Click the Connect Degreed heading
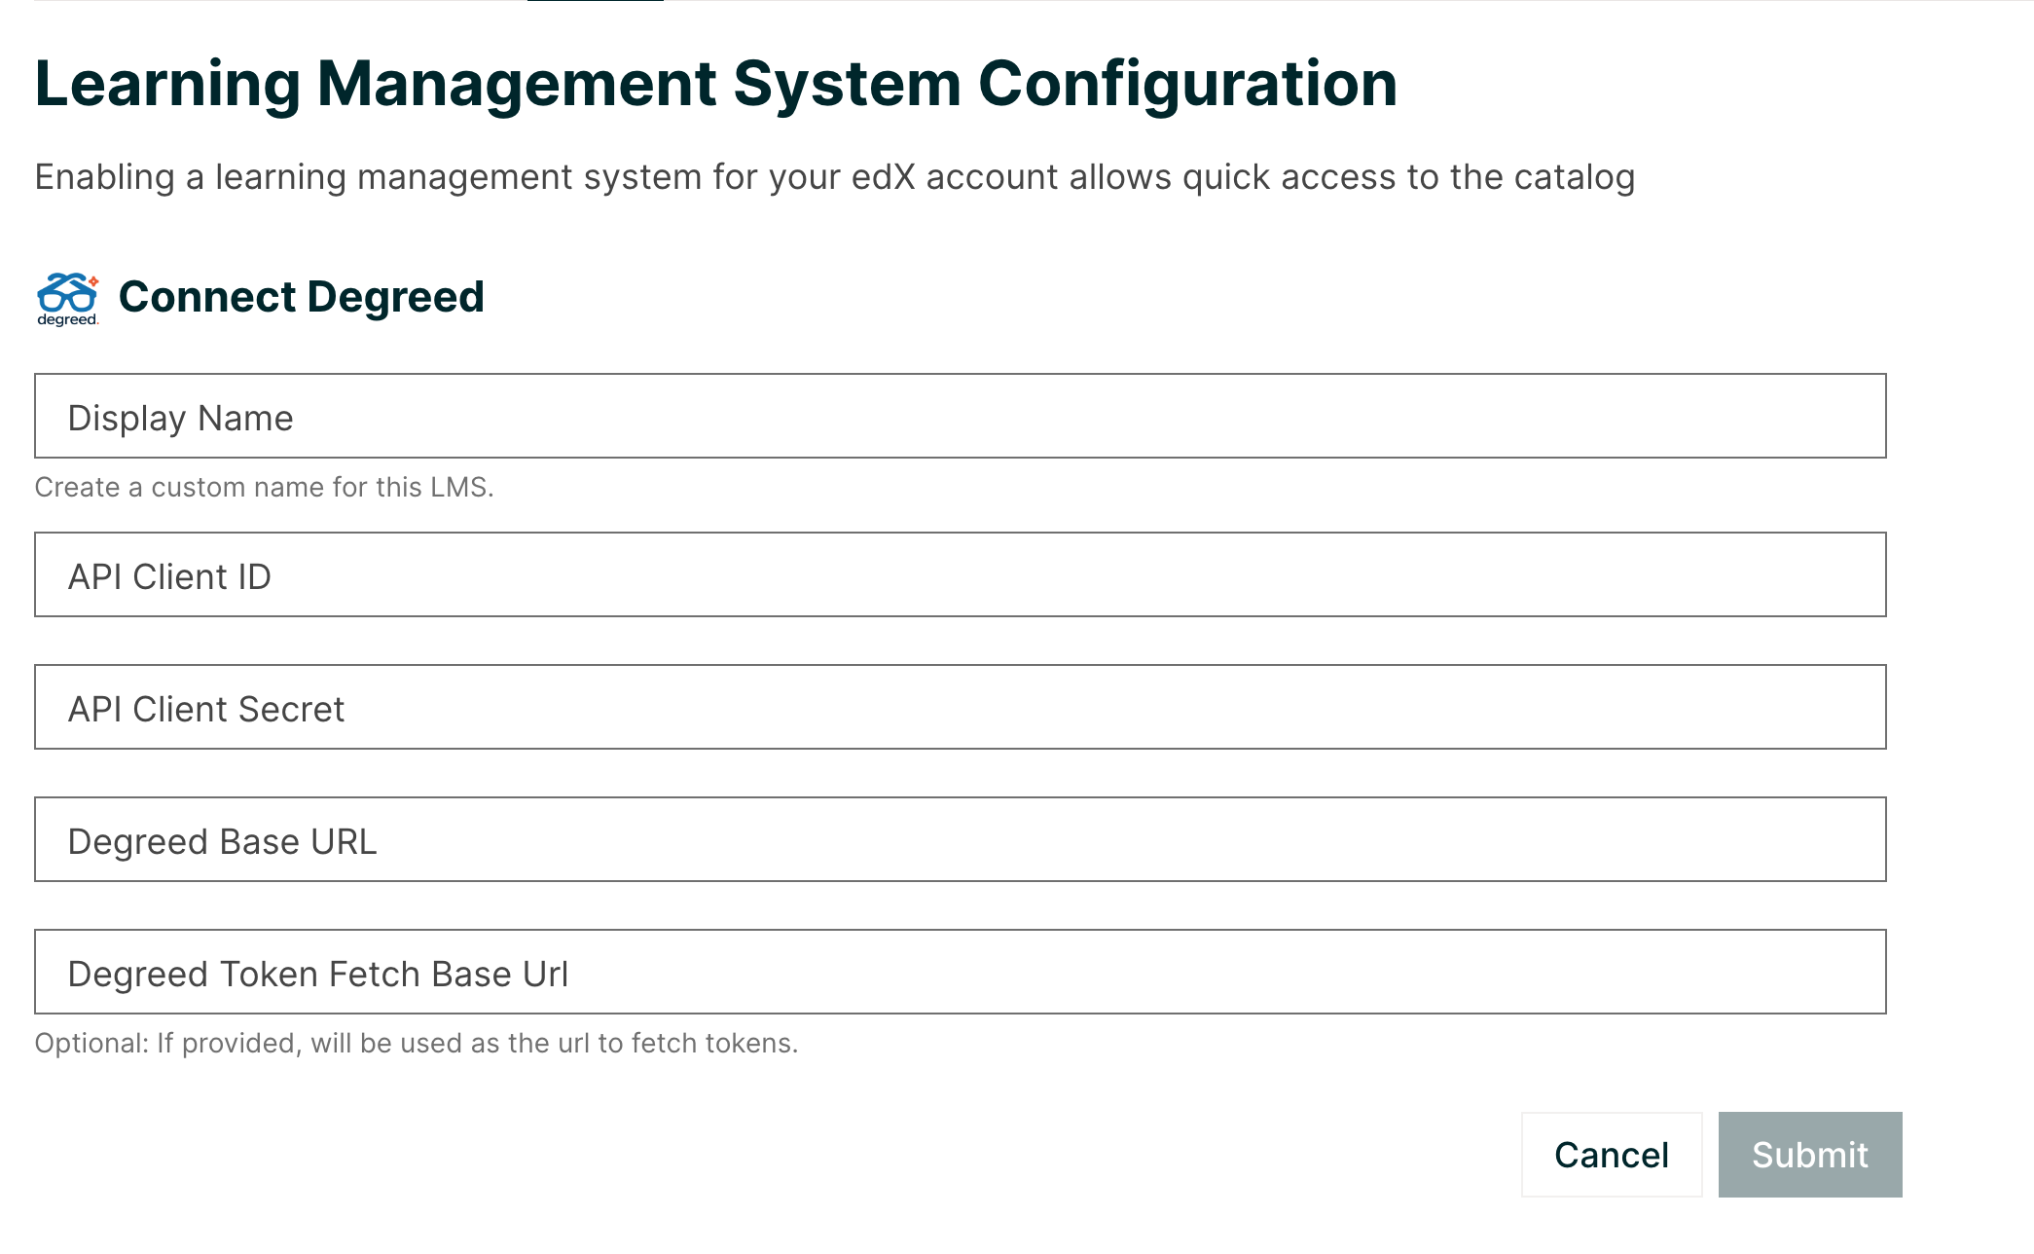Image resolution: width=2034 pixels, height=1254 pixels. (x=303, y=297)
